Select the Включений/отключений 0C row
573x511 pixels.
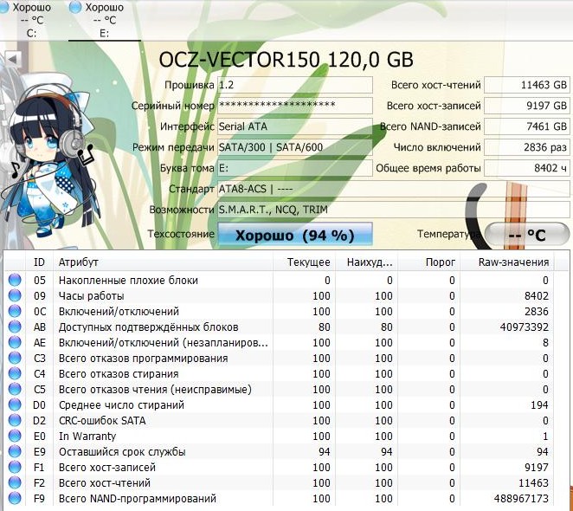[x=280, y=311]
